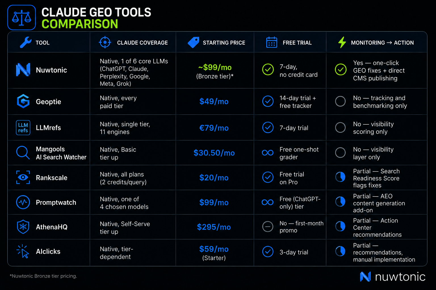The width and height of the screenshot is (436, 290).
Task: Click the infinity symbol beside Free one-shot grader
Action: tap(268, 153)
